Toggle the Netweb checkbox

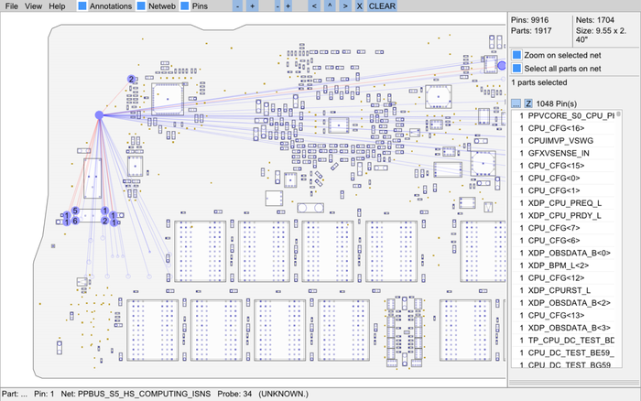(141, 6)
